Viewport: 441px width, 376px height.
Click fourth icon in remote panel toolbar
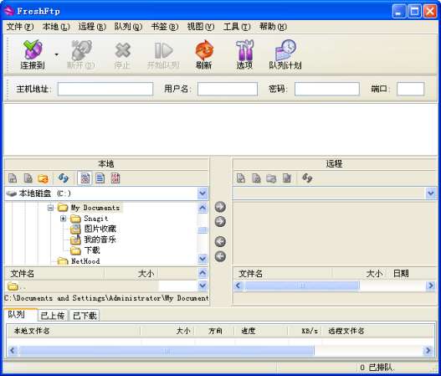[x=286, y=178]
